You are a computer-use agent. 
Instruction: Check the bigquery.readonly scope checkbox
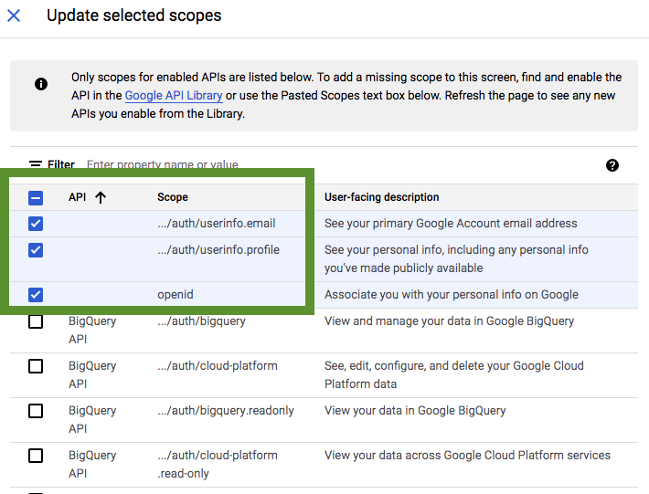coord(36,411)
